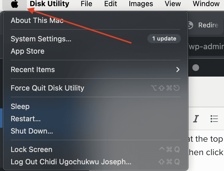Open System Settings from Apple menu
The width and height of the screenshot is (224, 171).
click(x=41, y=39)
